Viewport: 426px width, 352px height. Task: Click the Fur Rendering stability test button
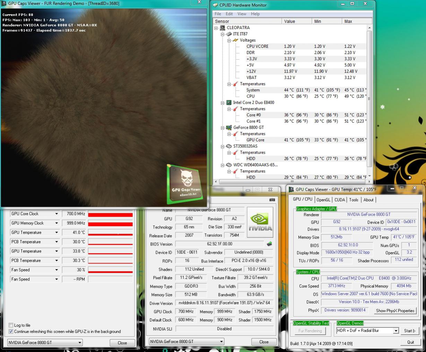[310, 331]
